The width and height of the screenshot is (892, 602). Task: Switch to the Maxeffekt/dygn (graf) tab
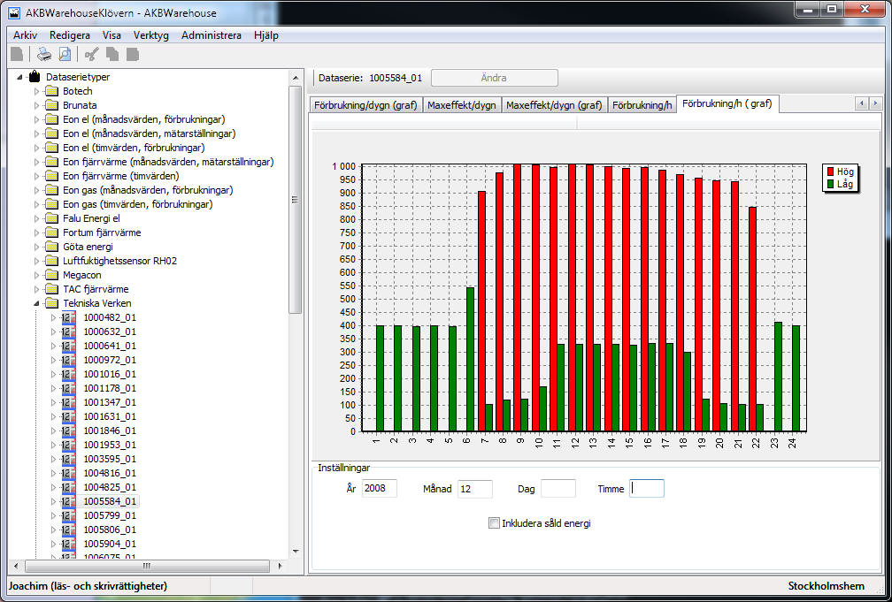(x=554, y=105)
